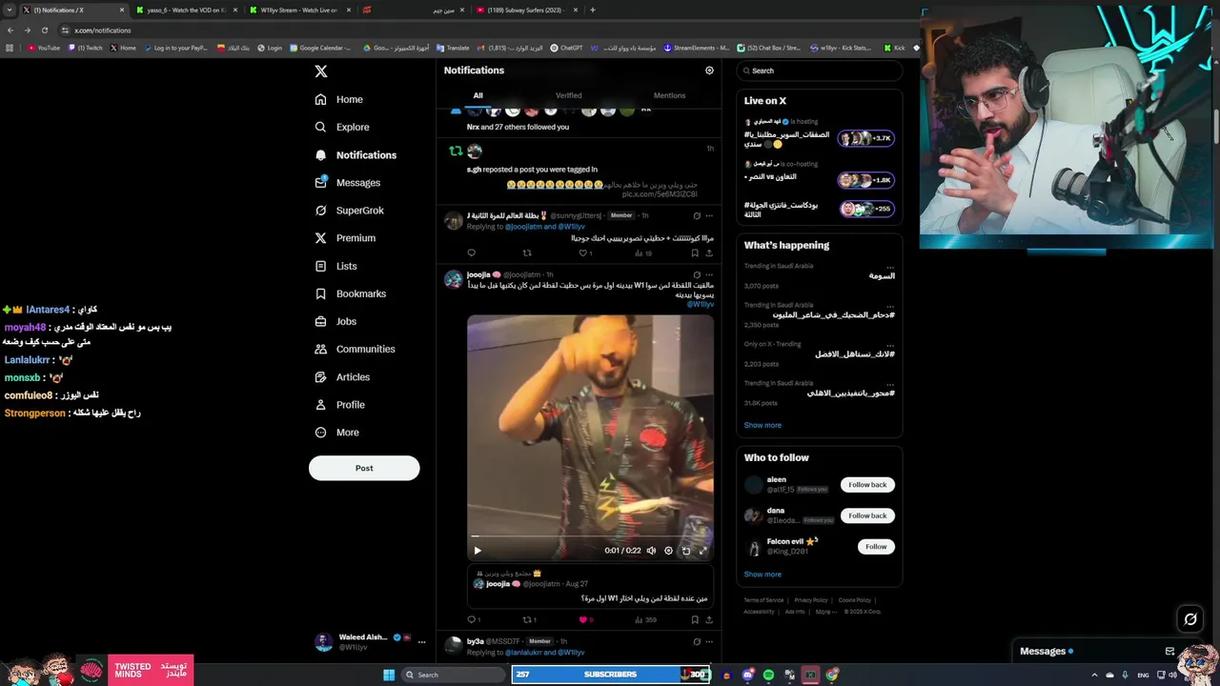Viewport: 1220px width, 686px height.
Task: Show more Who to follow suggestions
Action: point(762,574)
